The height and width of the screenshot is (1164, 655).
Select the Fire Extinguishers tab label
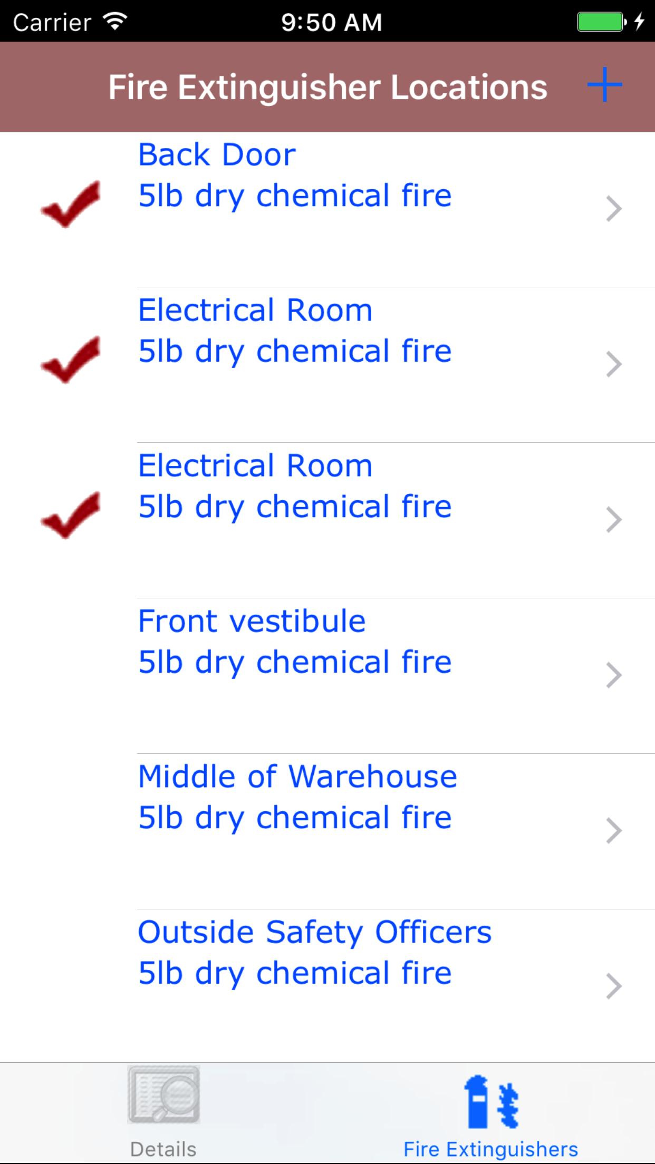[490, 1149]
